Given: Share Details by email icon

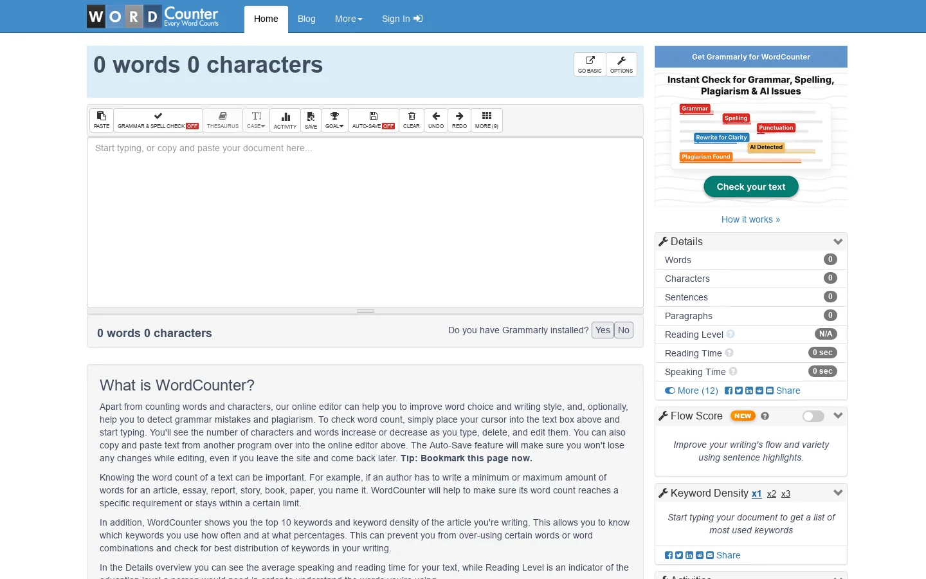Looking at the screenshot, I should coord(770,391).
